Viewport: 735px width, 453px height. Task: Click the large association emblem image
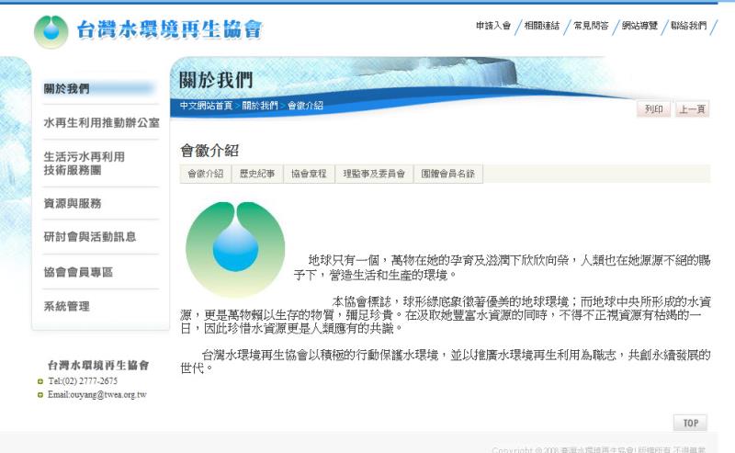click(x=235, y=248)
